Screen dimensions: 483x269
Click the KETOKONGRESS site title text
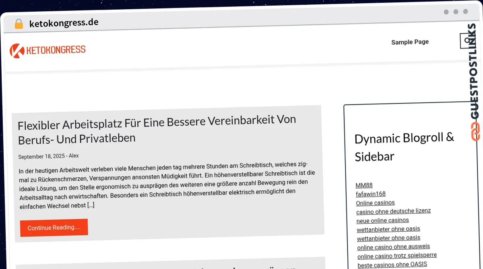click(56, 50)
